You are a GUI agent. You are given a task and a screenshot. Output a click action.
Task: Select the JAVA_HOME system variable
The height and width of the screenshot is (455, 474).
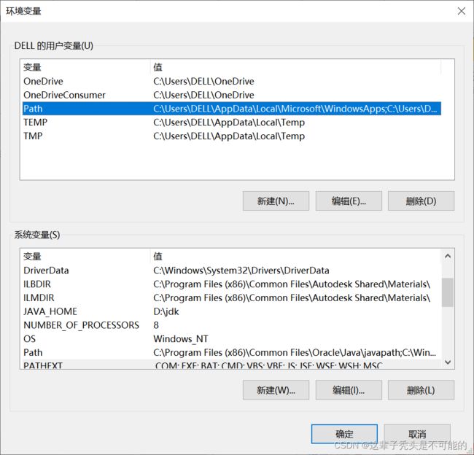click(50, 311)
